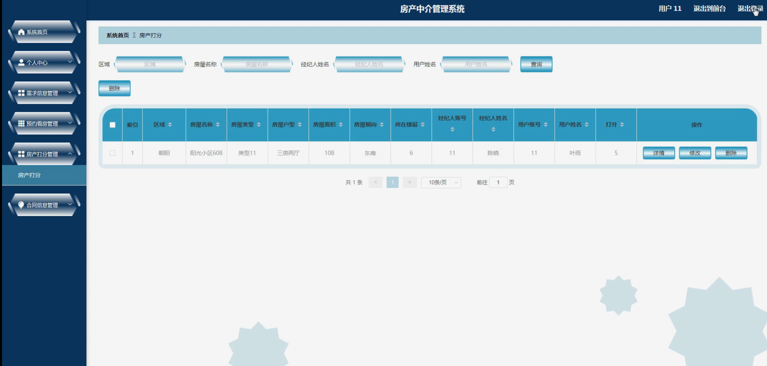The image size is (767, 366).
Task: Expand the 预约看房管理 menu chevron
Action: pos(70,123)
